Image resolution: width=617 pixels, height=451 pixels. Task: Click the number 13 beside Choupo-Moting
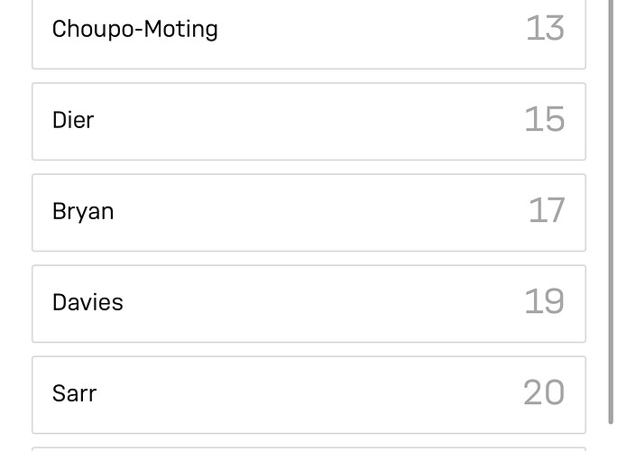point(546,28)
